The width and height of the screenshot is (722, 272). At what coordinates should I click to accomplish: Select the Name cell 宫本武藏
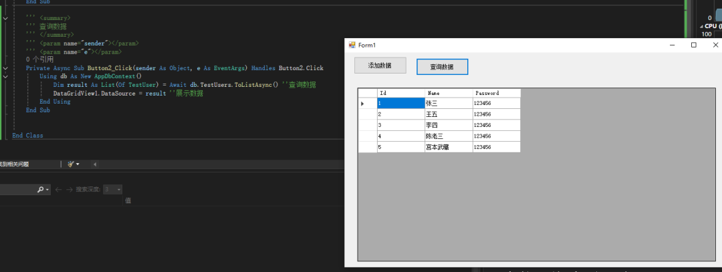coord(449,147)
